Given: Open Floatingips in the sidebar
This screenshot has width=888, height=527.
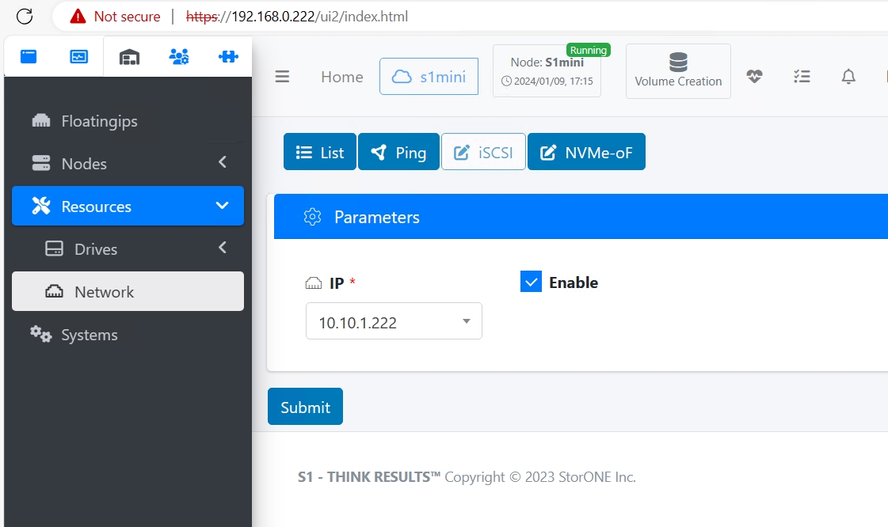Looking at the screenshot, I should pos(128,121).
